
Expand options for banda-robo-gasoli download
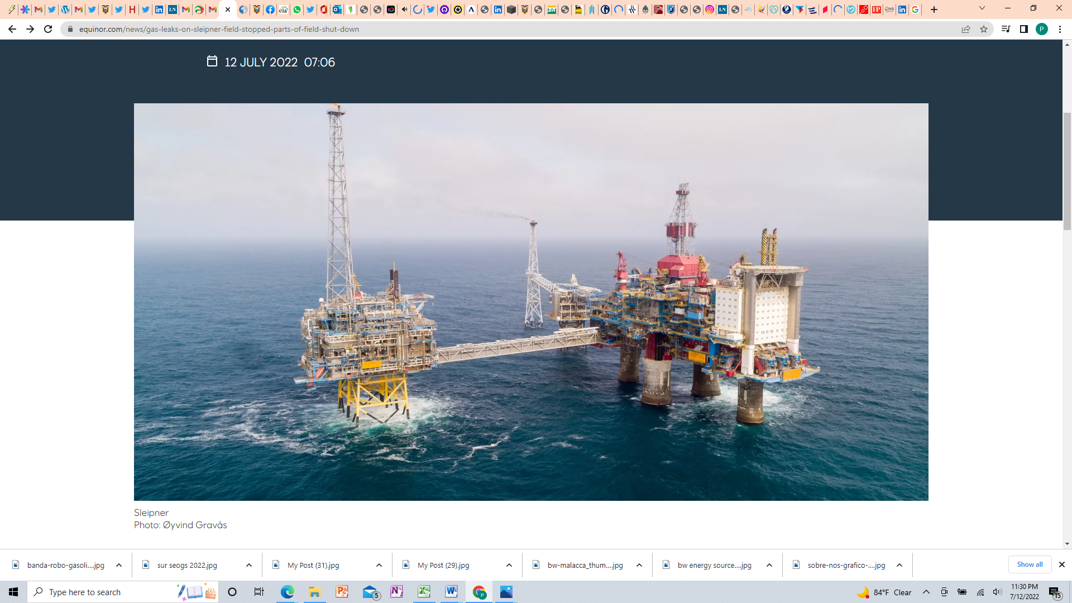pyautogui.click(x=119, y=565)
